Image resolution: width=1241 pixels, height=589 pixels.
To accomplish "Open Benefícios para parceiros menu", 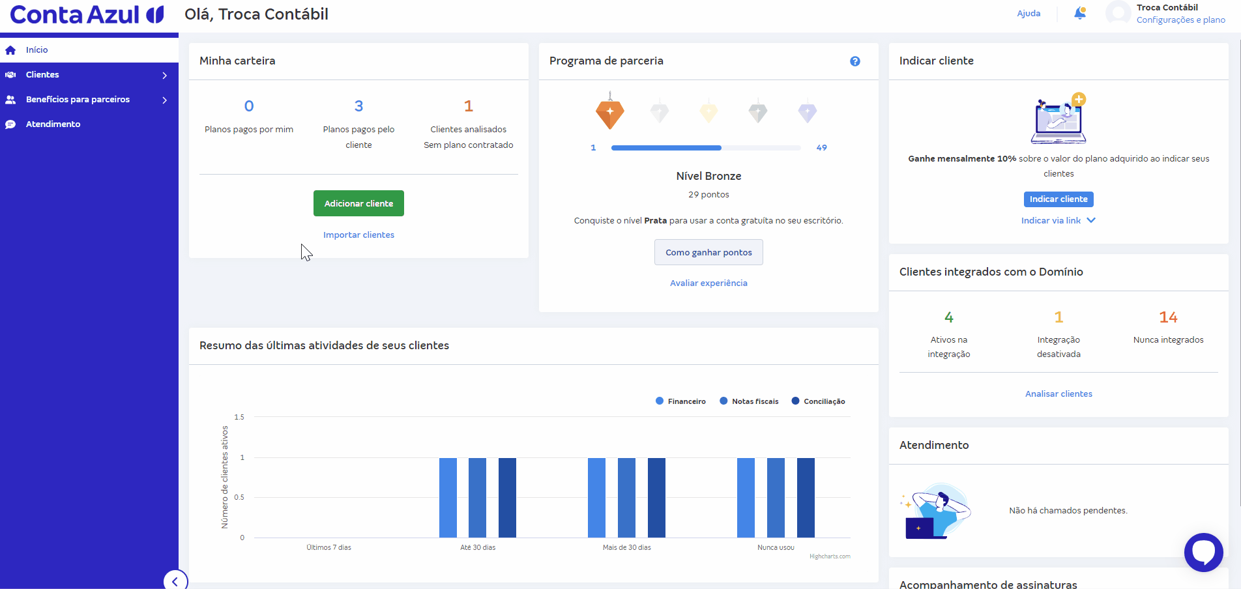I will 89,100.
